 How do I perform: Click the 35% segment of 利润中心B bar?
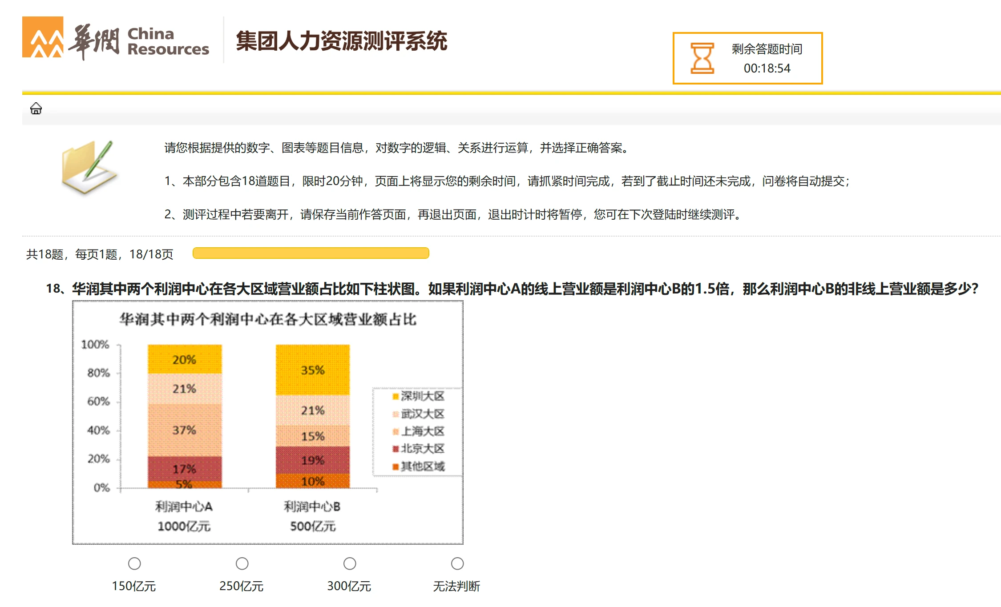pyautogui.click(x=312, y=370)
